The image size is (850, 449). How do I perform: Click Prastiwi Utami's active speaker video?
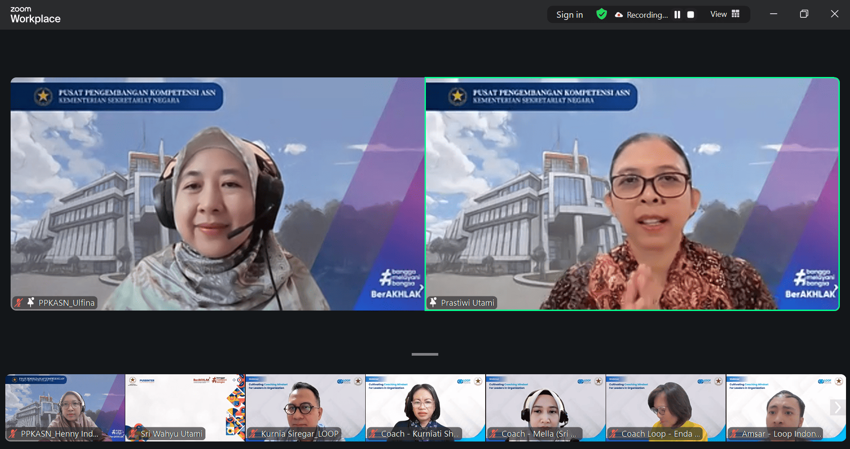tap(632, 194)
